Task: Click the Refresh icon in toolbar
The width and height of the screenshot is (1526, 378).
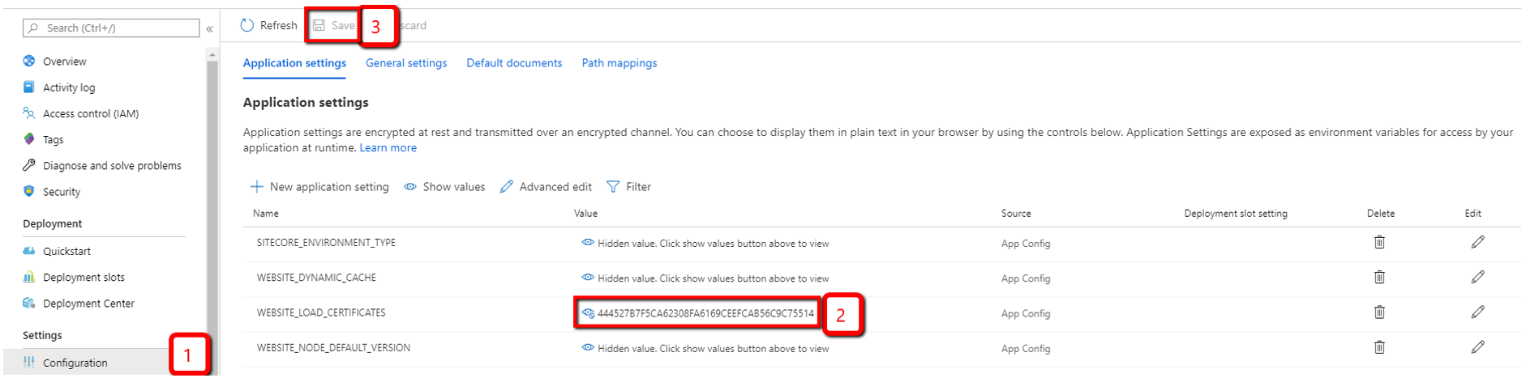Action: [247, 26]
